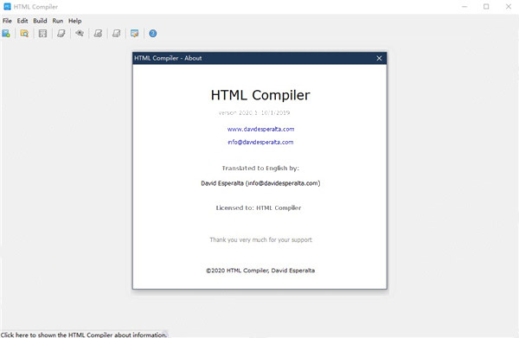519x338 pixels.
Task: Click the sixth toolbar icon, the grayed-out build icon
Action: click(x=98, y=34)
